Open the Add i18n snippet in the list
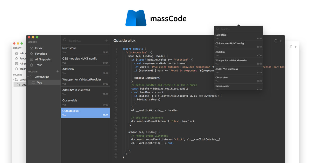This screenshot has width=311, height=163. tap(85, 71)
